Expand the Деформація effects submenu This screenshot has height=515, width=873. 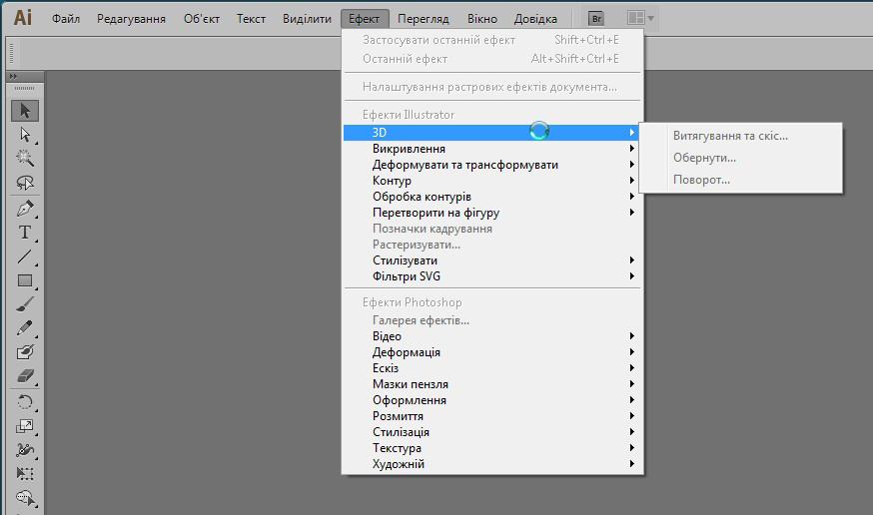click(492, 352)
